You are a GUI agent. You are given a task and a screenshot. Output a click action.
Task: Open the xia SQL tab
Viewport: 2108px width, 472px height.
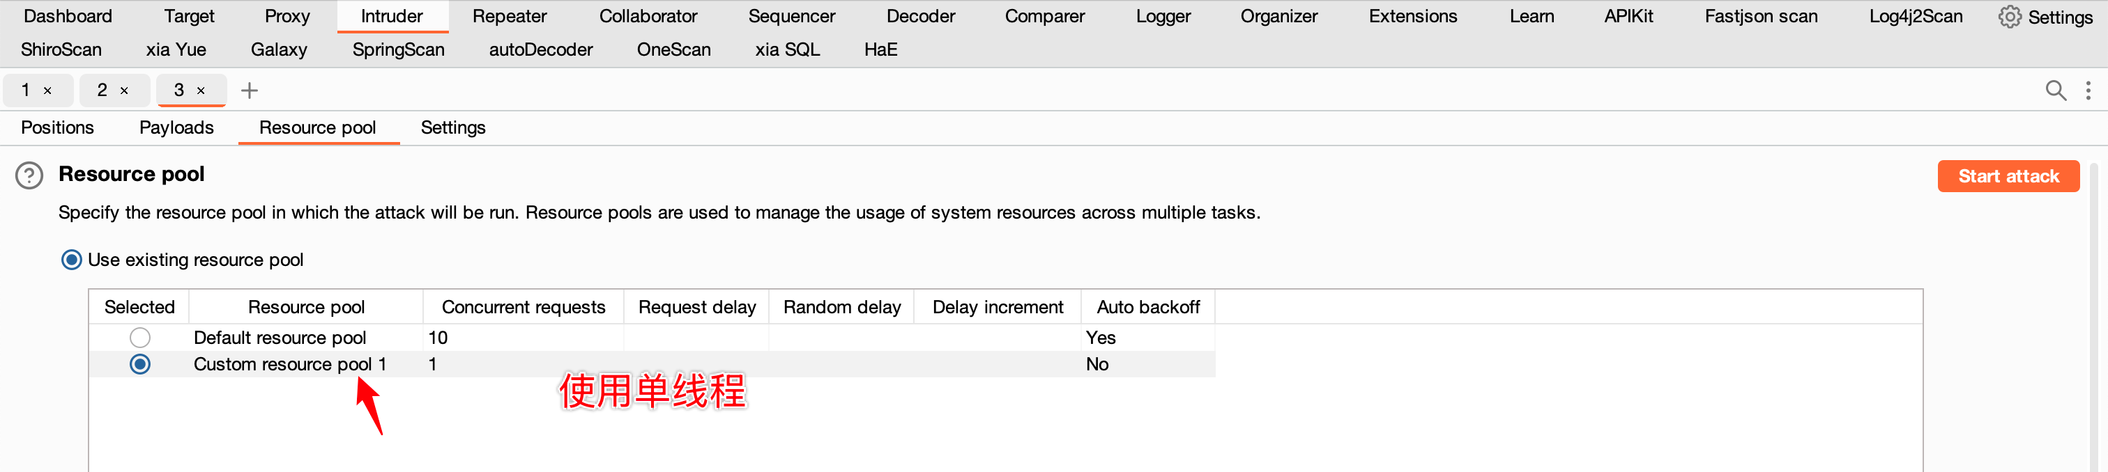pyautogui.click(x=787, y=50)
